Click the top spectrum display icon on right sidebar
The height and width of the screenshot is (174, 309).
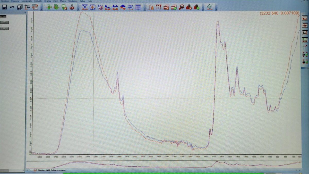coord(305,18)
